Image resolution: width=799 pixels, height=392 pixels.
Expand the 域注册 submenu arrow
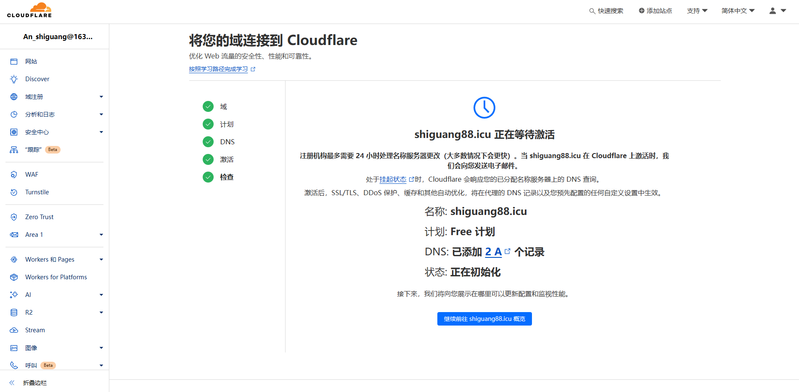tap(101, 97)
